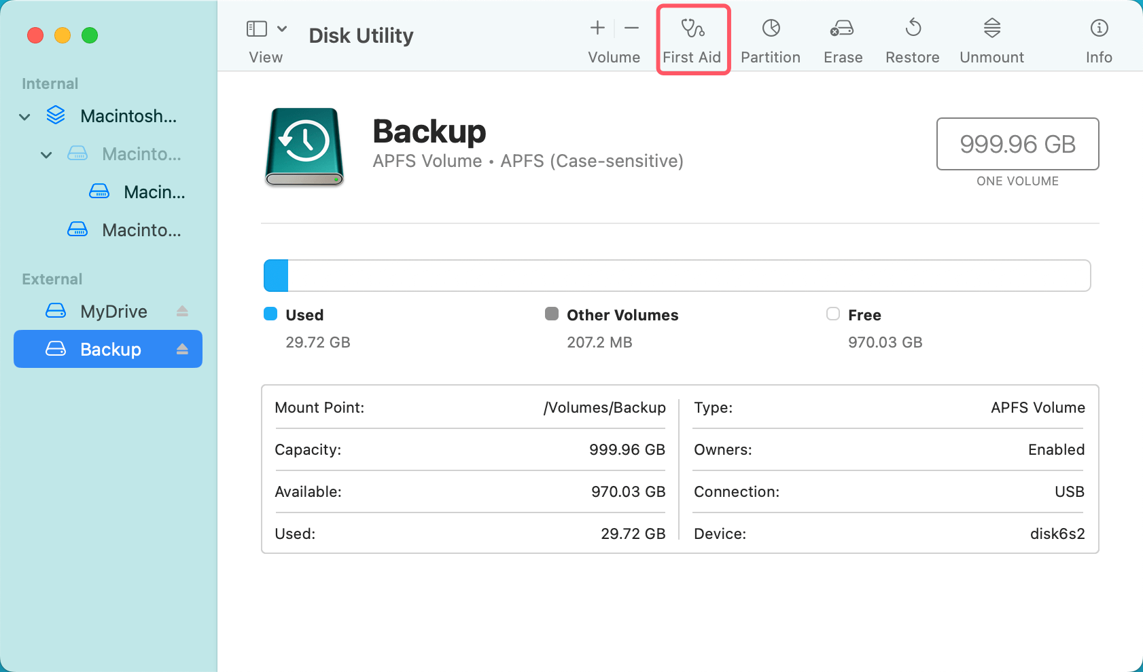This screenshot has height=672, width=1143.
Task: Select the Free space legend circle
Action: (832, 314)
